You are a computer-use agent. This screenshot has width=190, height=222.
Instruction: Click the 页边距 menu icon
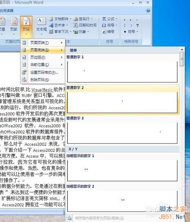[24, 57]
